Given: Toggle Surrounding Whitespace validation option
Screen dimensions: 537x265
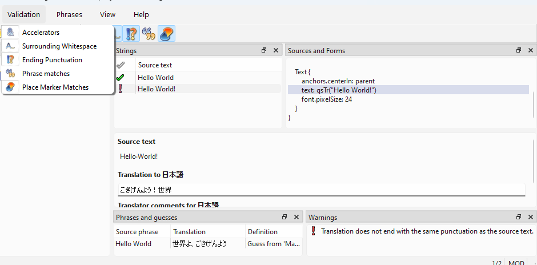Looking at the screenshot, I should point(59,46).
